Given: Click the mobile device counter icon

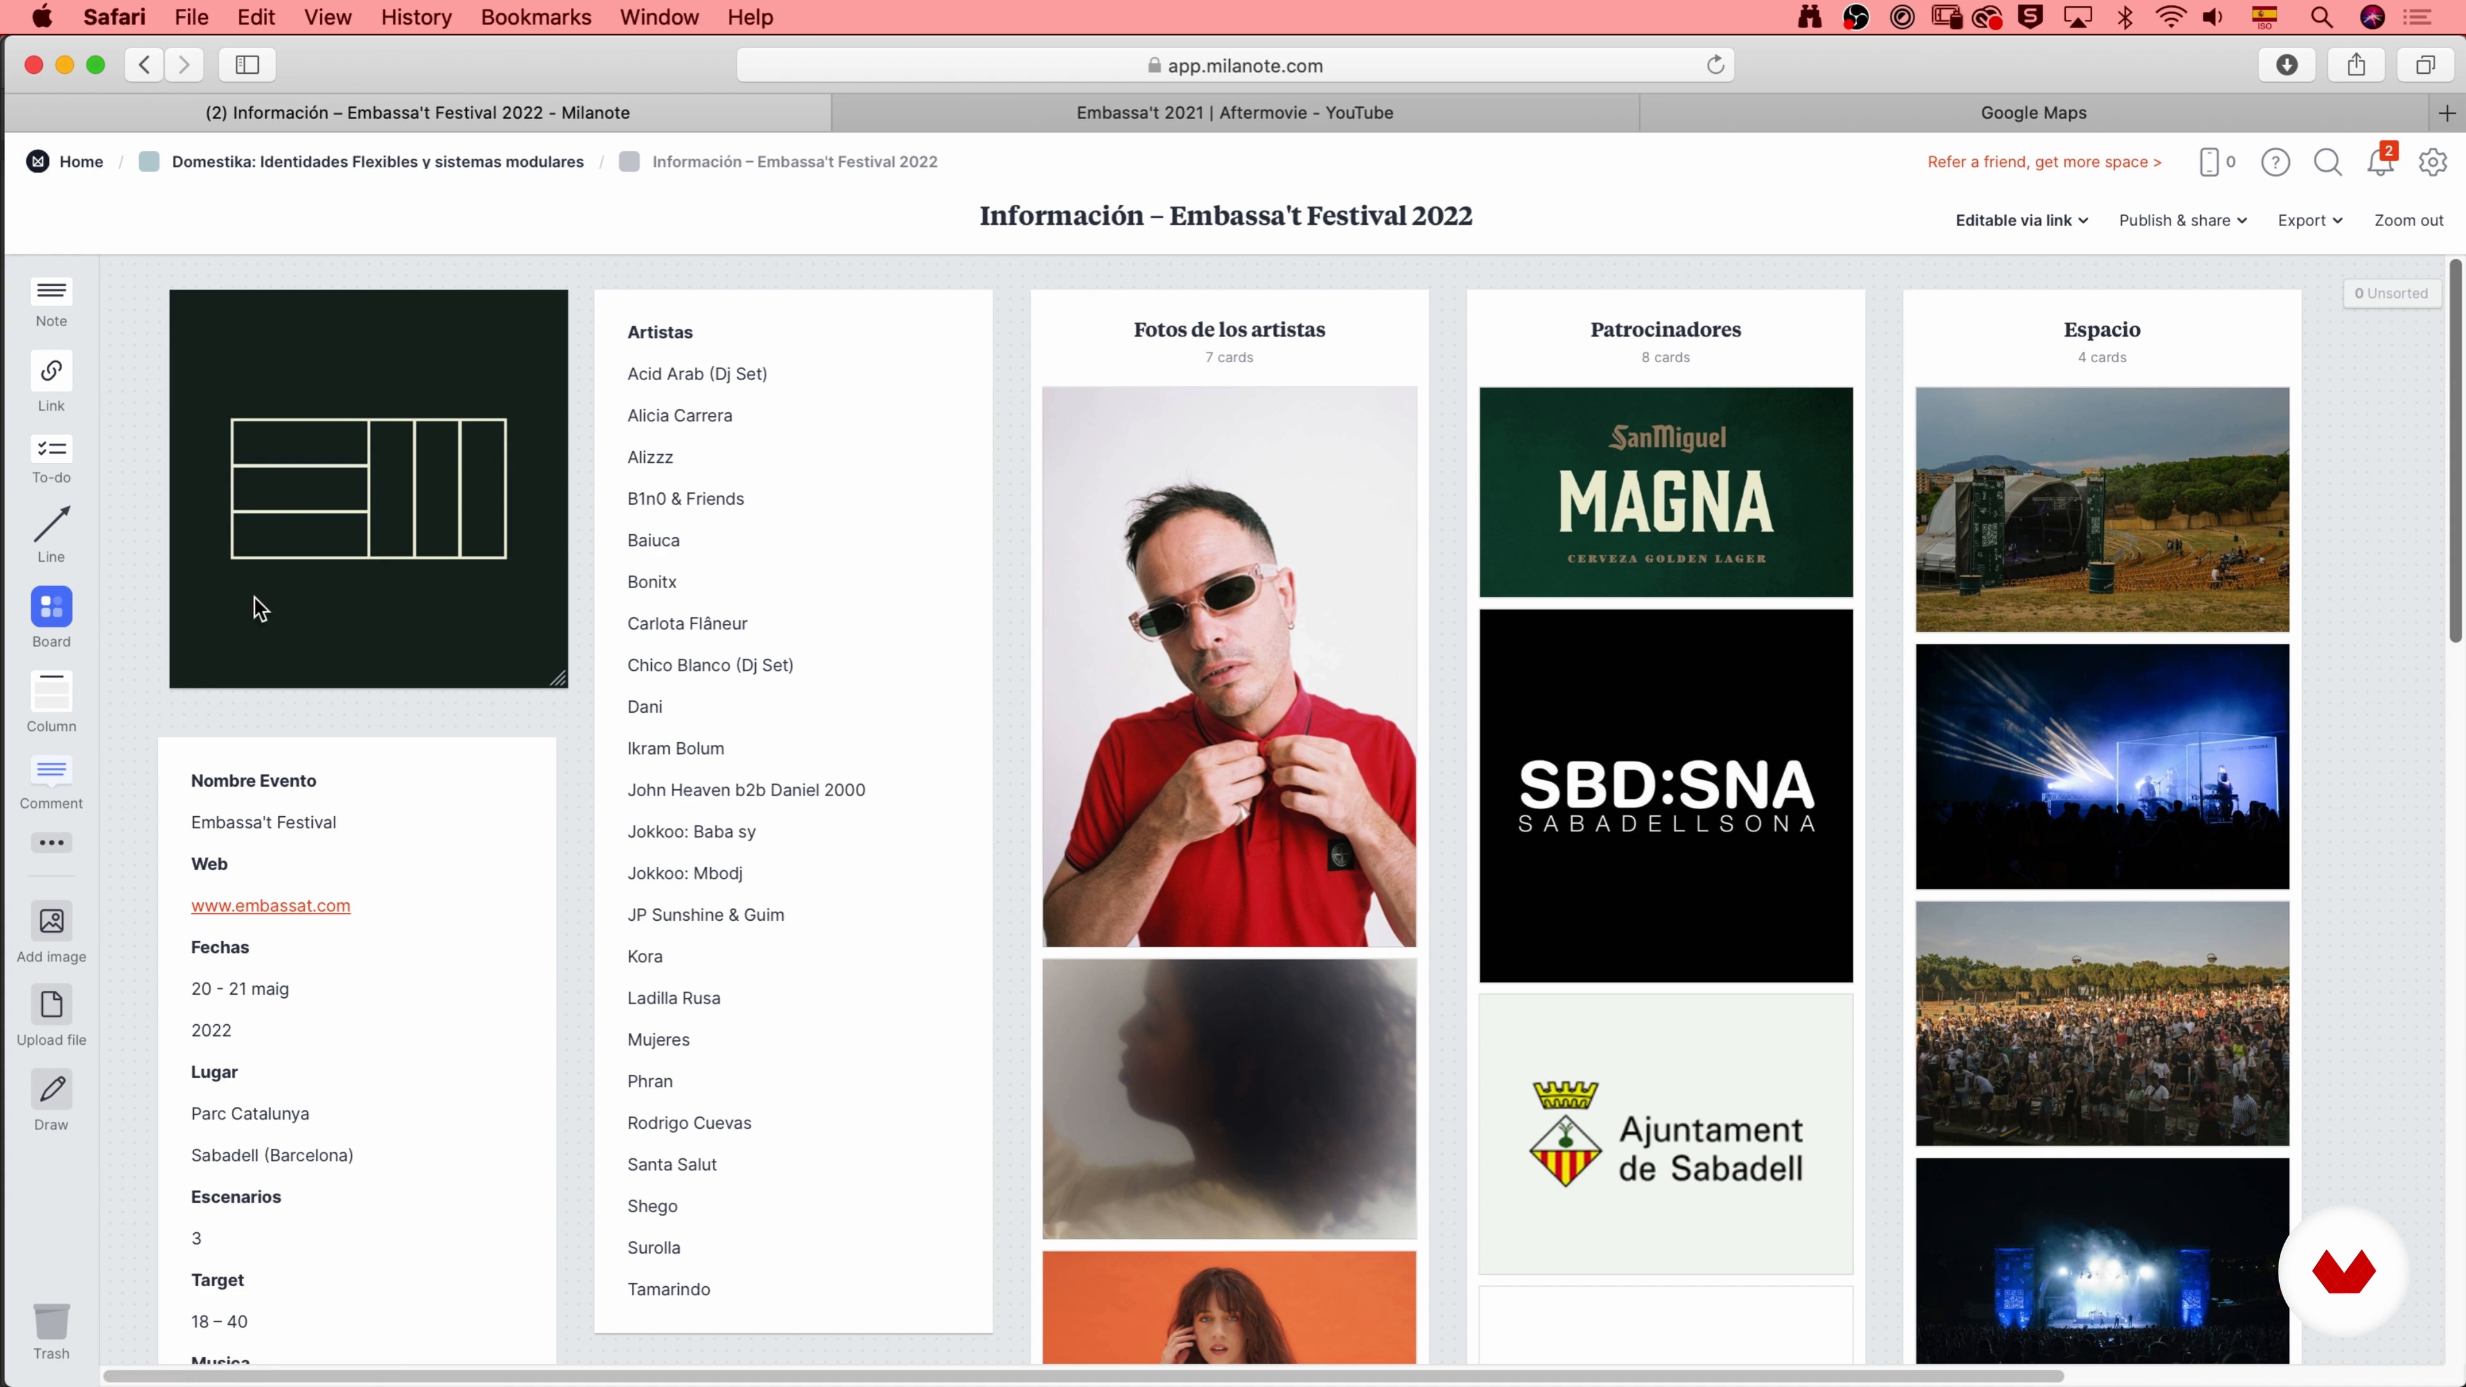Looking at the screenshot, I should (2217, 162).
